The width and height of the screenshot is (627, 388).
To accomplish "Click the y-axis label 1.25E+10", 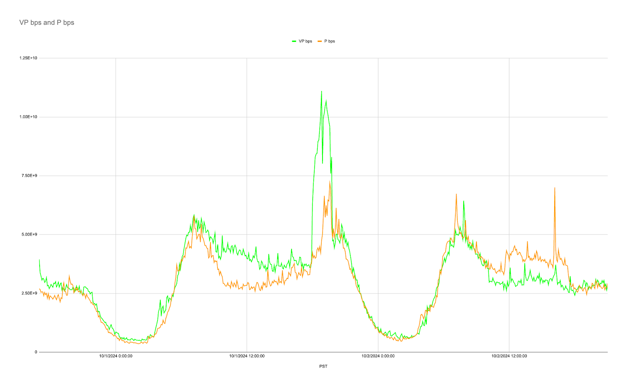I will [28, 58].
